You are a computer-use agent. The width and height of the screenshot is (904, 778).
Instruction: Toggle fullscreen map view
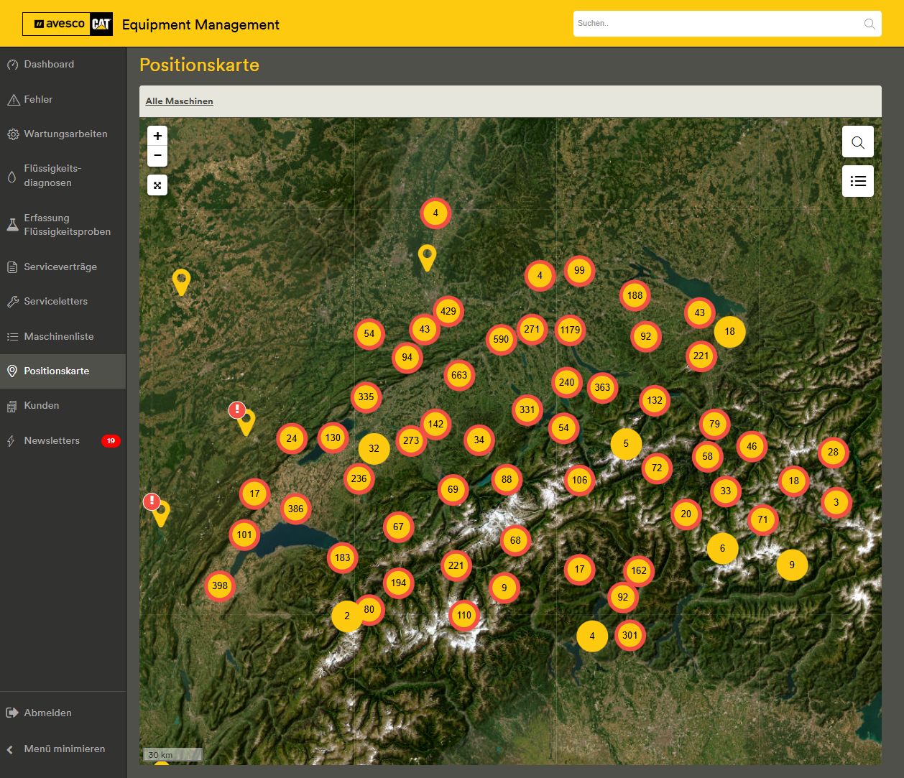pos(157,185)
